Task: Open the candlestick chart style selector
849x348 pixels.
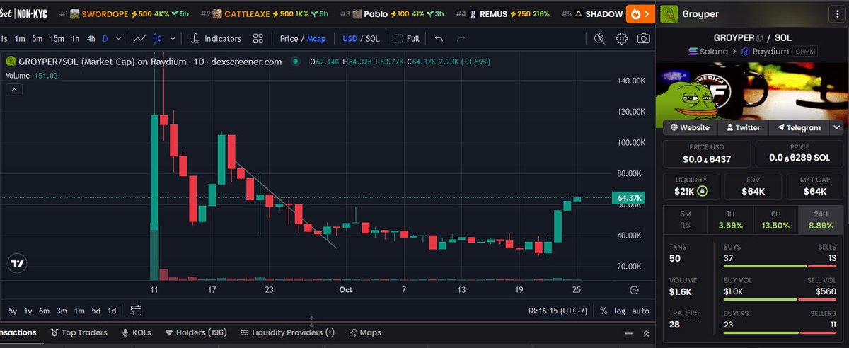Action: click(157, 39)
